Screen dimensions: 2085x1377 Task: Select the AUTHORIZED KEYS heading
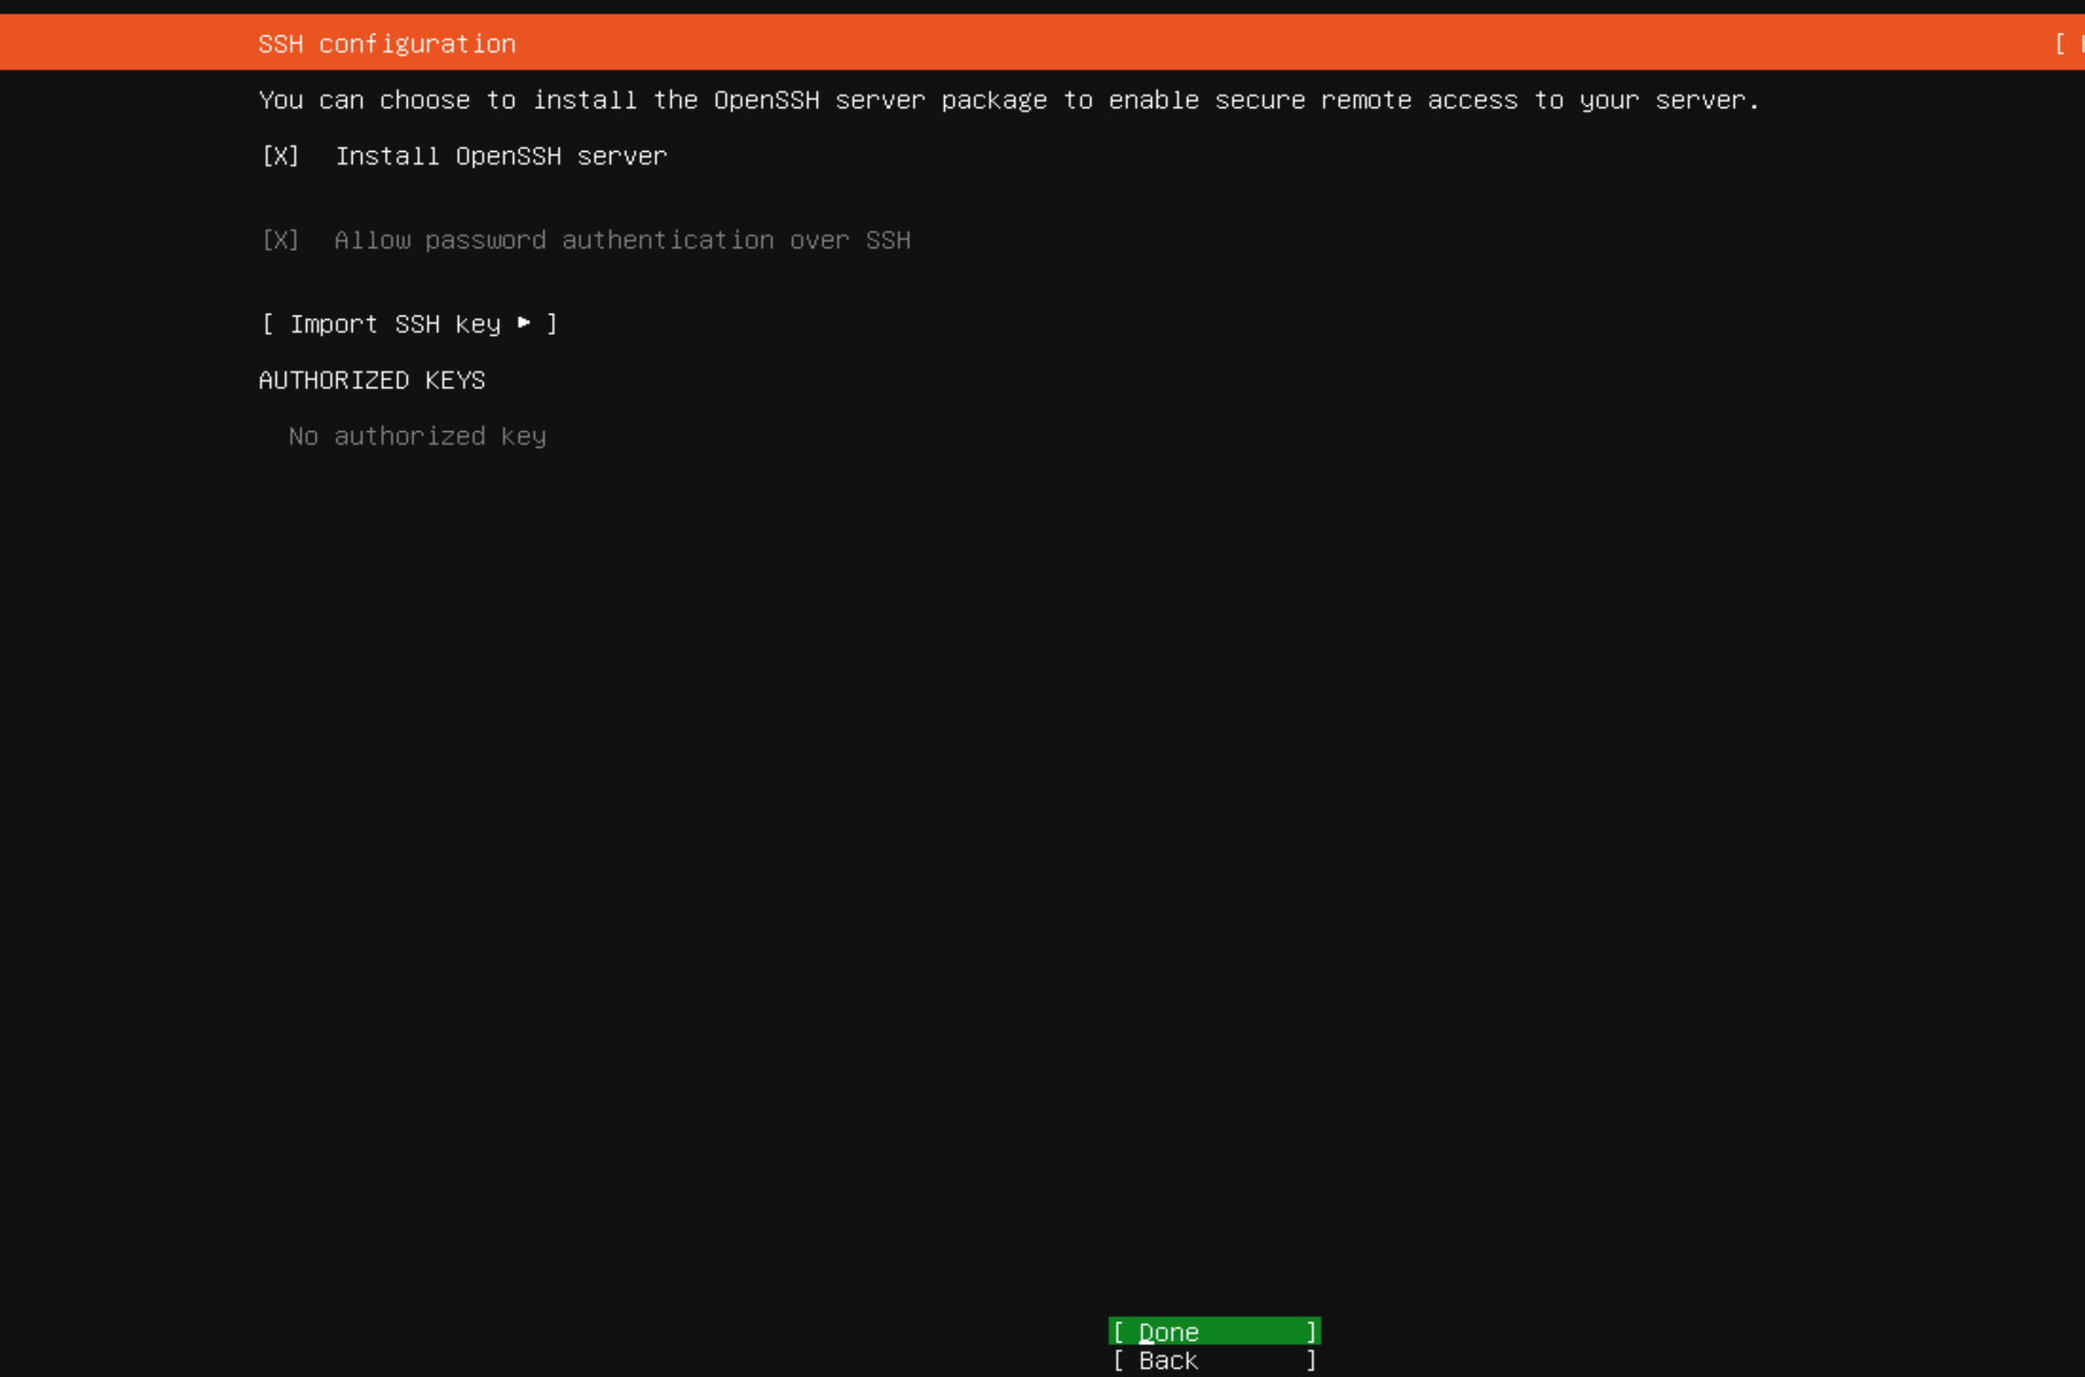(x=371, y=381)
